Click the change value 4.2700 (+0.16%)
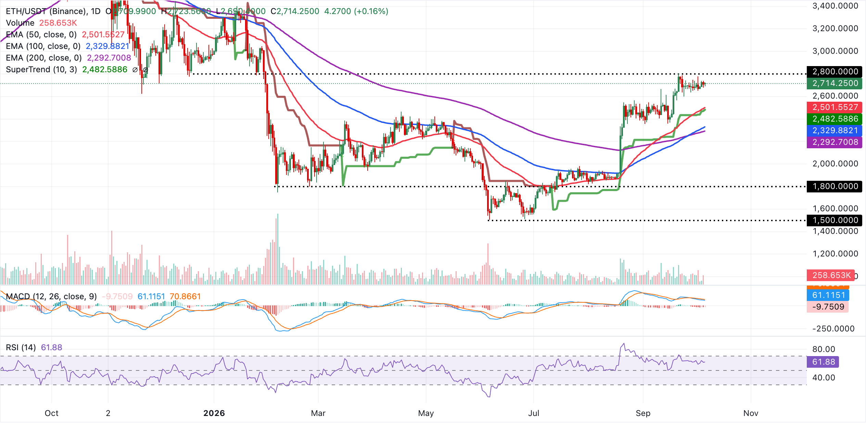This screenshot has height=429, width=866. 356,11
